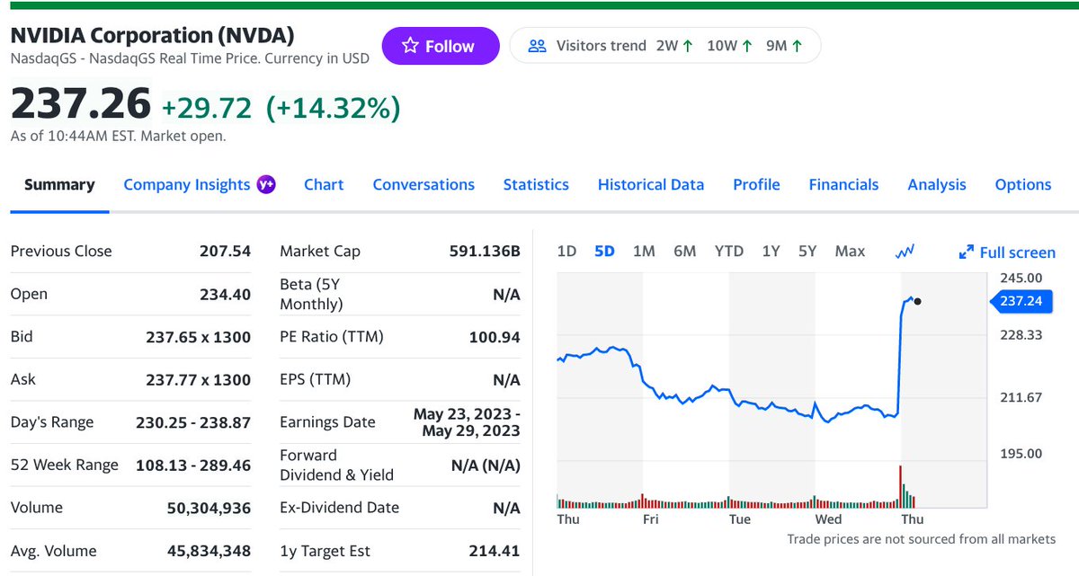1079x576 pixels.
Task: Click the Forward Dividend & Yield label
Action: point(336,465)
